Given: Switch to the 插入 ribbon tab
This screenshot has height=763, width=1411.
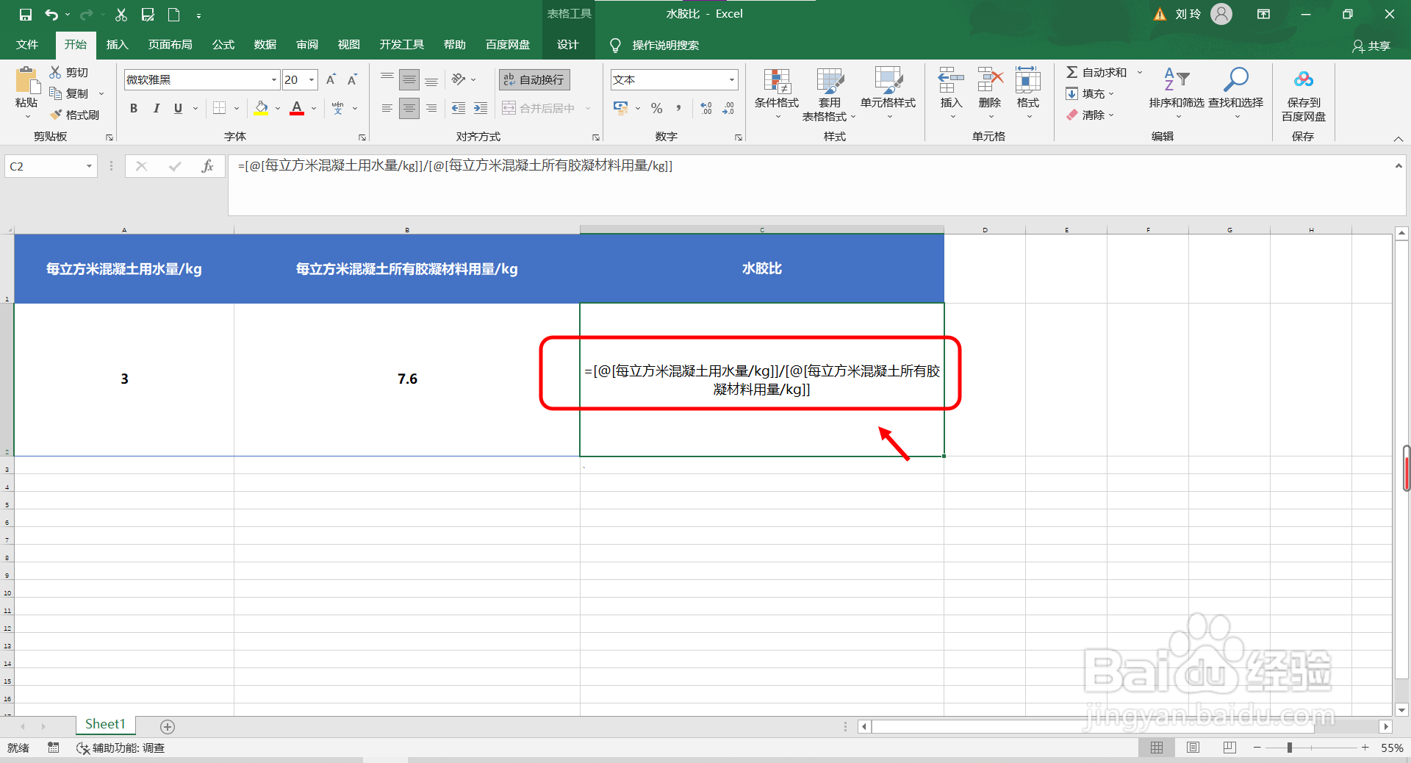Looking at the screenshot, I should [117, 44].
